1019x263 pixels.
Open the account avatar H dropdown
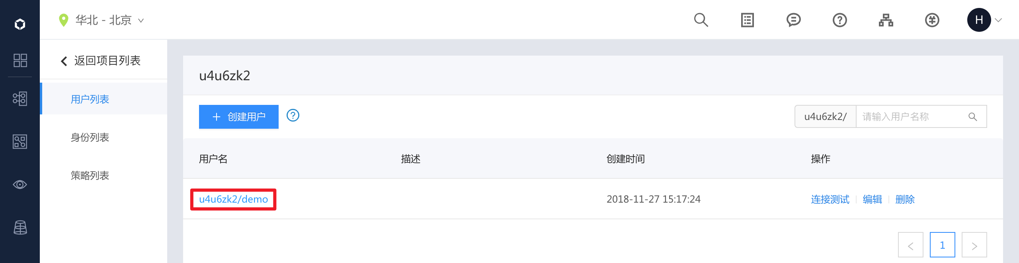[x=984, y=20]
